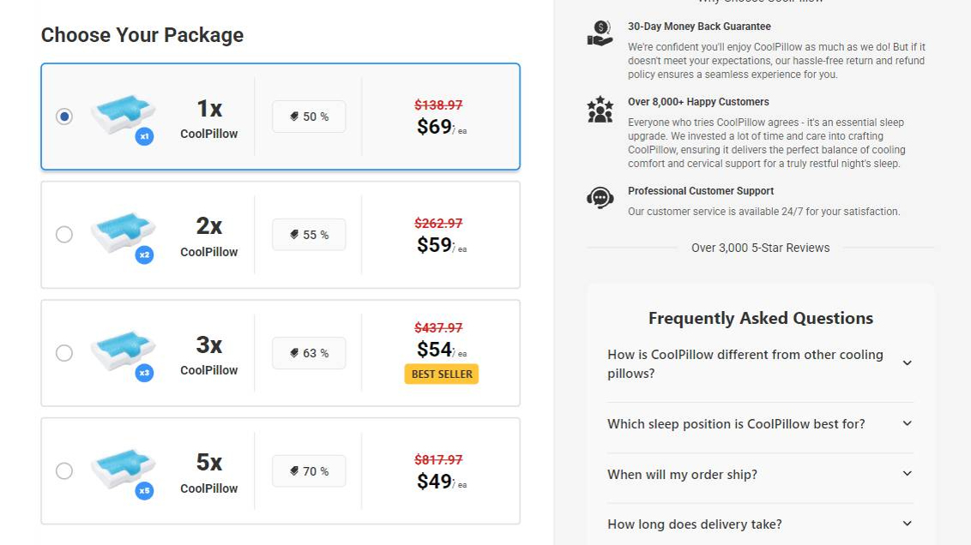Pick the 5x CoolPillow radio option
The image size is (971, 545).
coord(64,470)
